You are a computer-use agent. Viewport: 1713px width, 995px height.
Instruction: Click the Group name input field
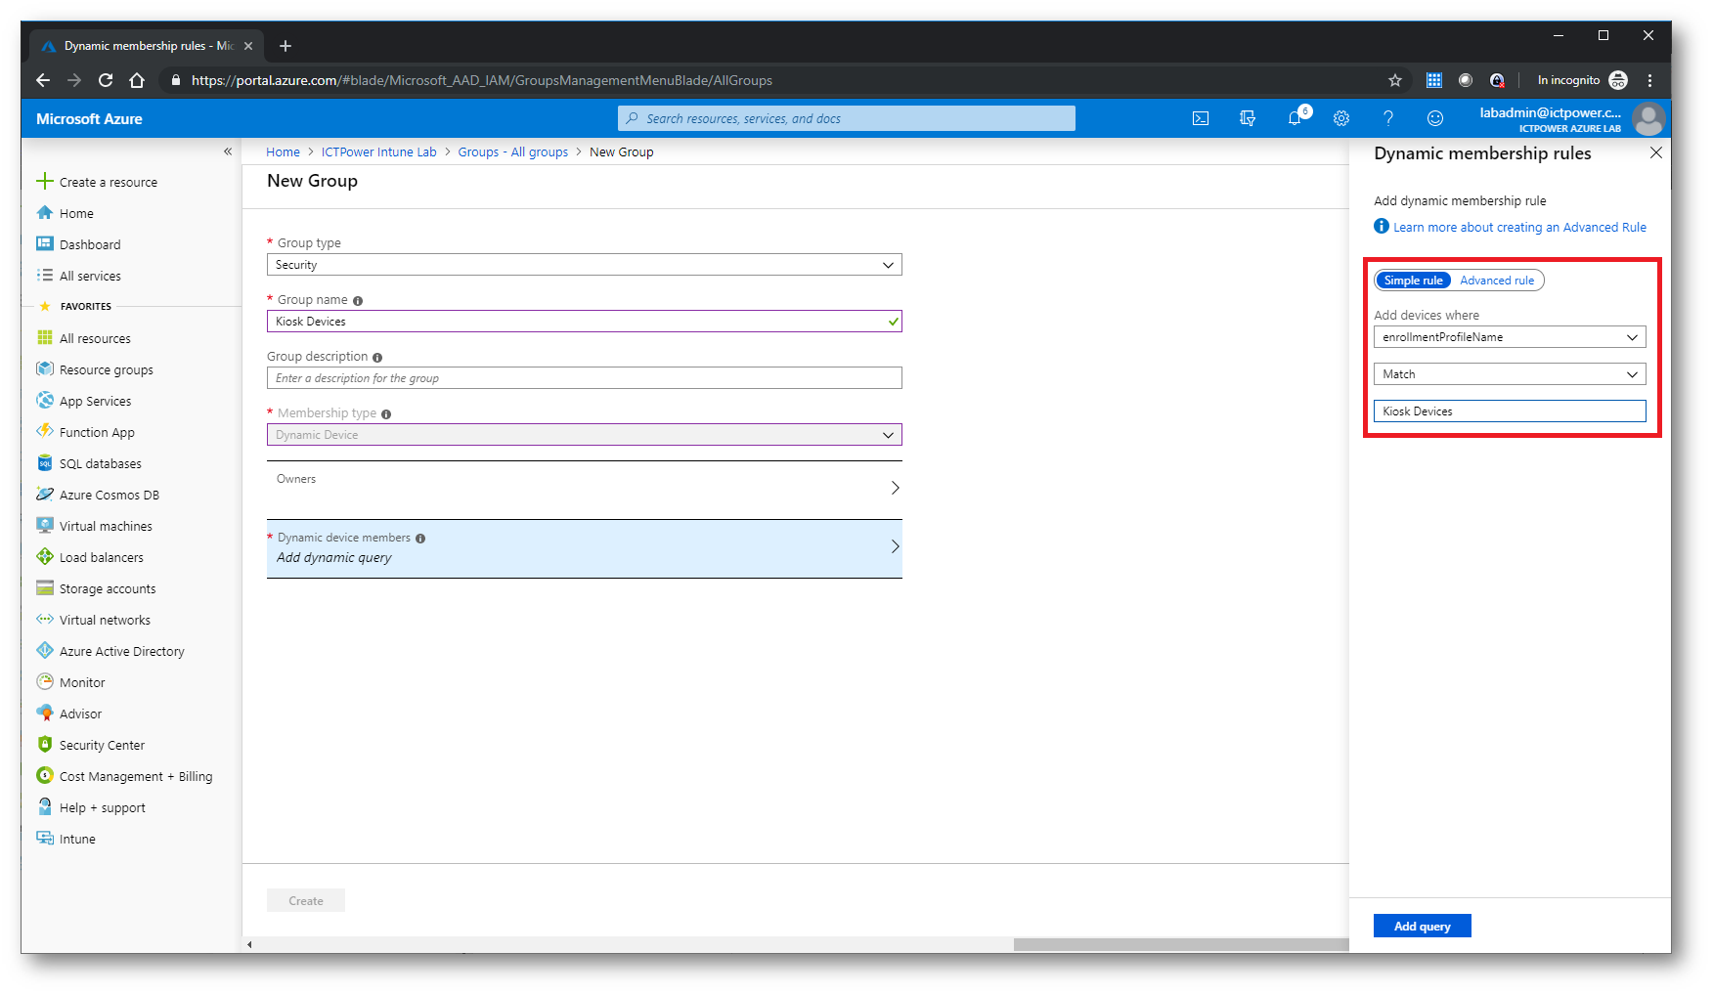coord(584,322)
